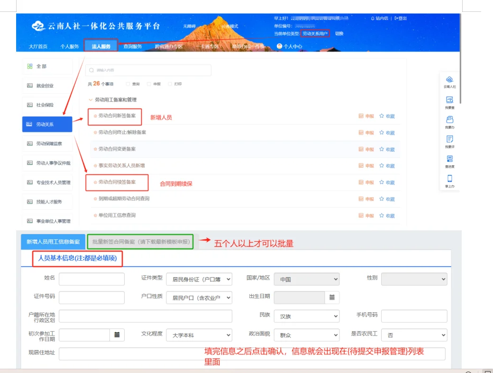
Task: Switch to 法人服务 nav tab
Action: point(101,46)
